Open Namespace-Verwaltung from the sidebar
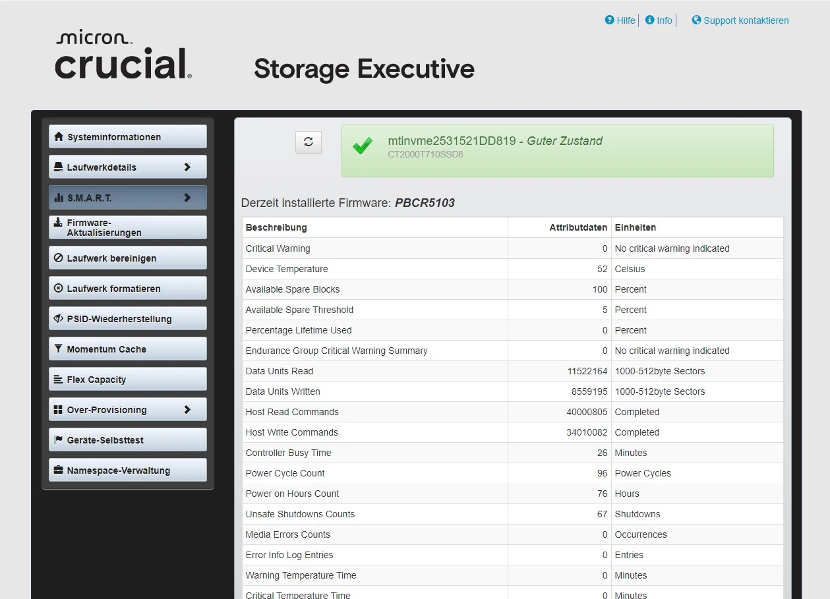The height and width of the screenshot is (599, 830). [x=127, y=471]
